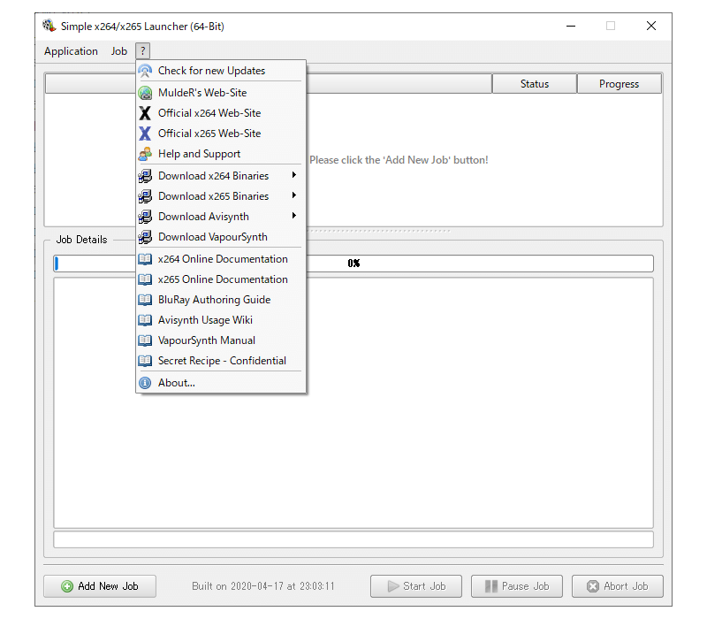Click the MuldeR's Web-Site globe icon
707x619 pixels.
coord(145,93)
